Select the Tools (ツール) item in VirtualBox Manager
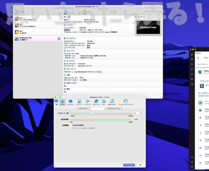The height and width of the screenshot is (171, 209). point(38,12)
